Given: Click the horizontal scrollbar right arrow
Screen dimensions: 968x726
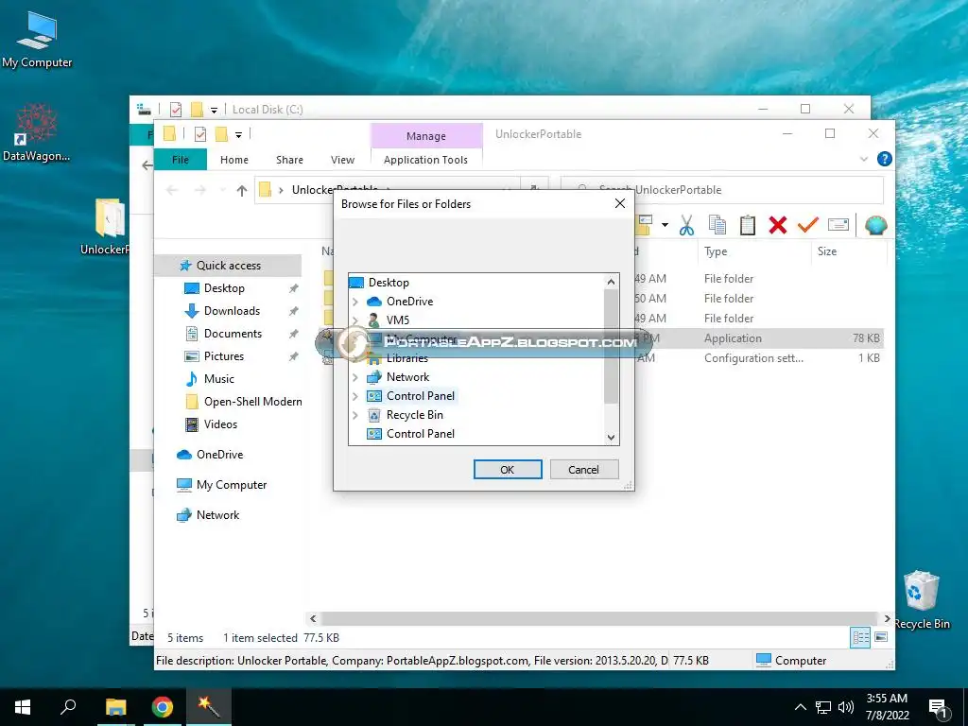Looking at the screenshot, I should [887, 618].
